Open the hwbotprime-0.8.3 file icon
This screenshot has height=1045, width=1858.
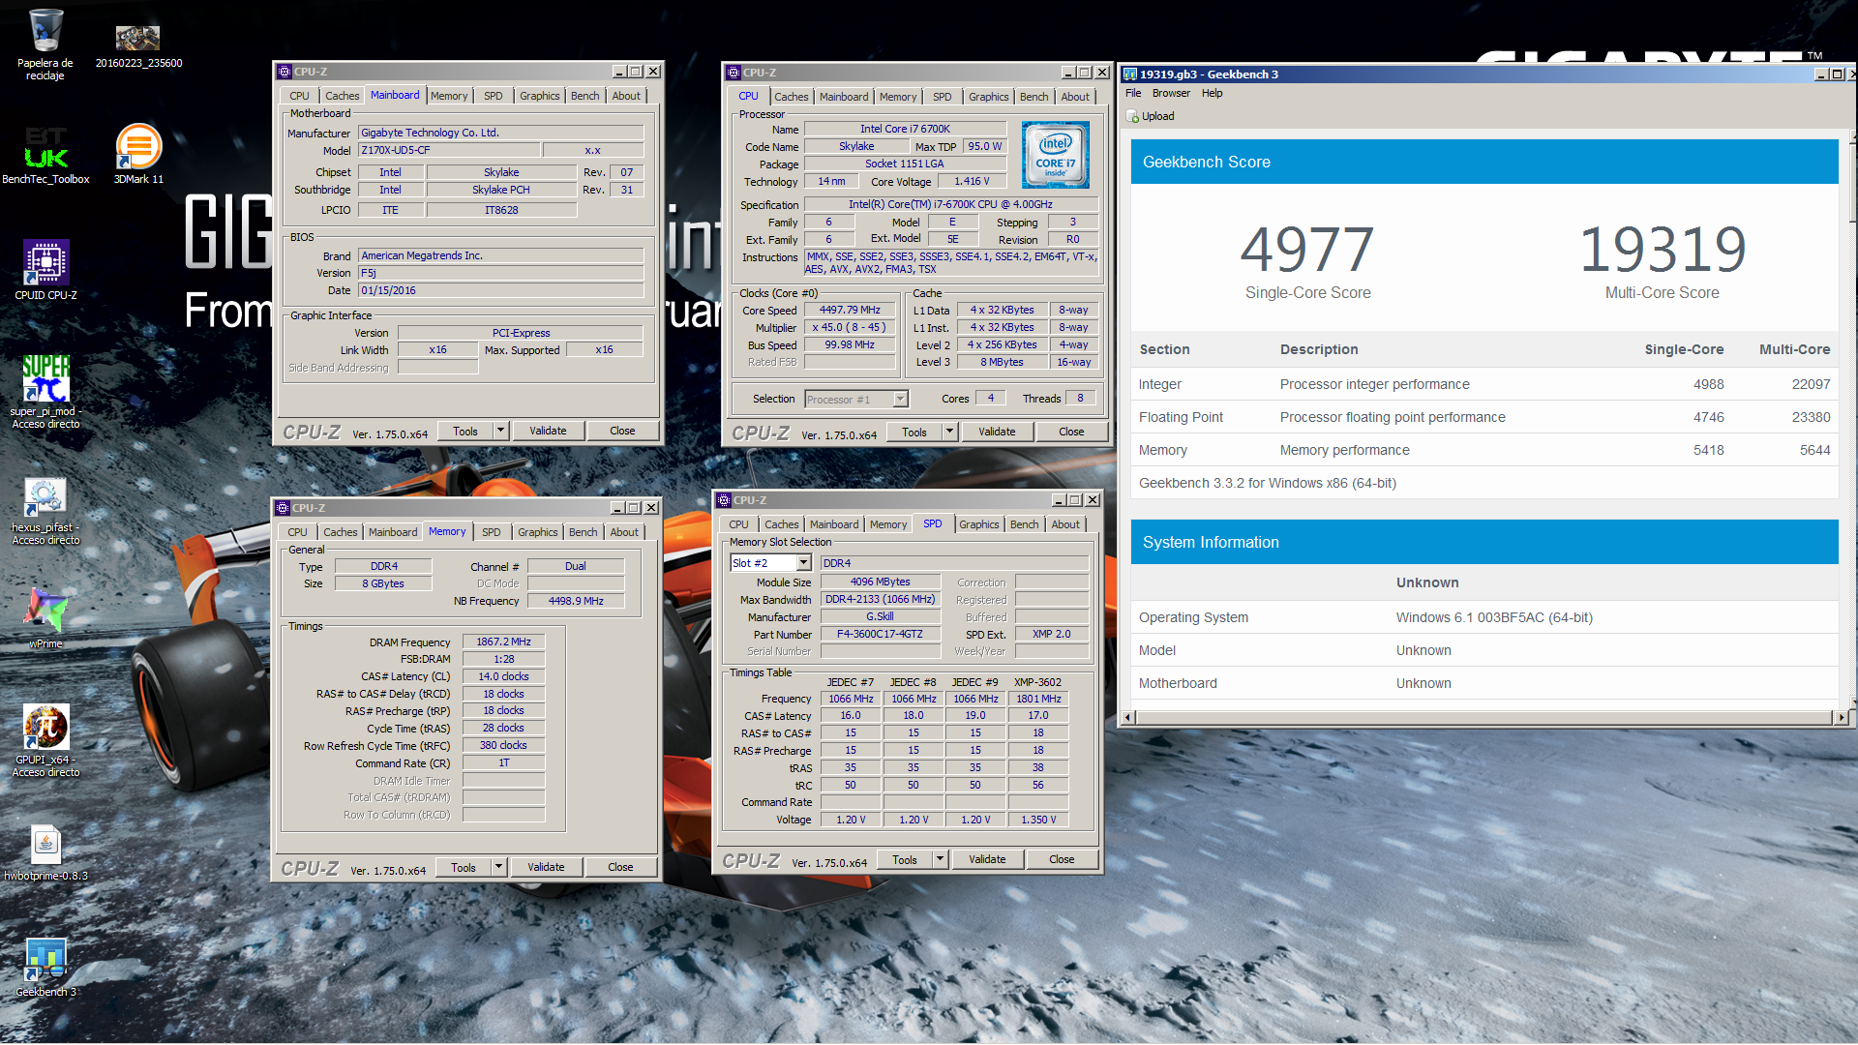(45, 845)
